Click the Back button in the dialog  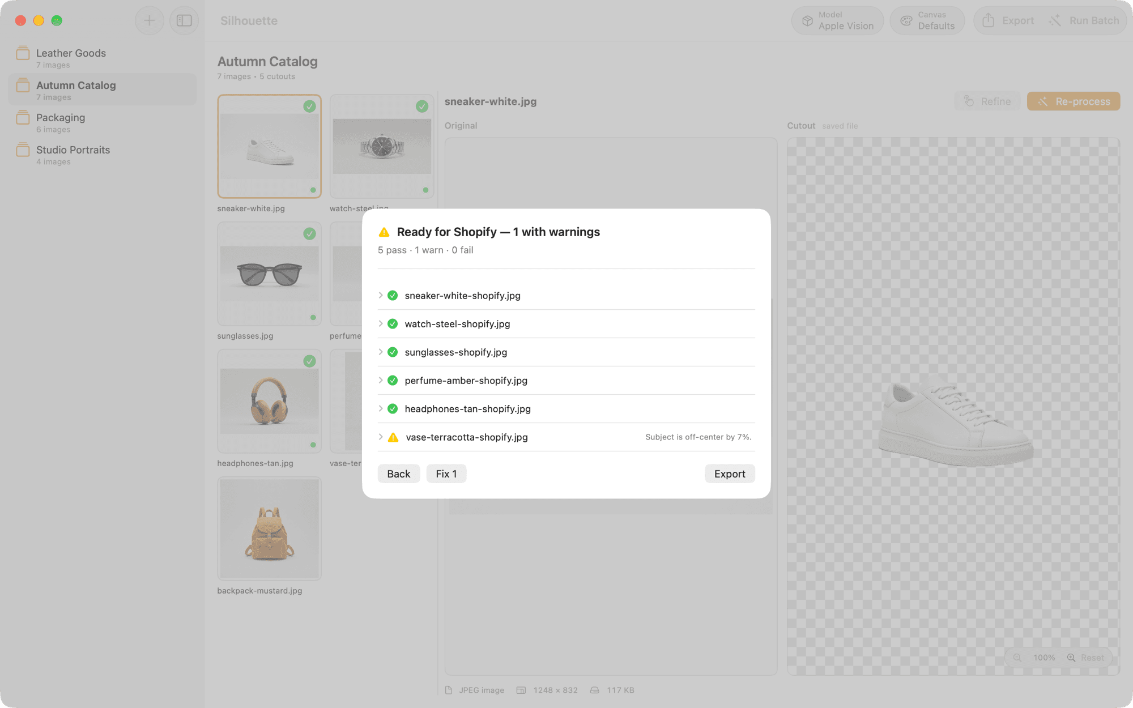tap(399, 474)
